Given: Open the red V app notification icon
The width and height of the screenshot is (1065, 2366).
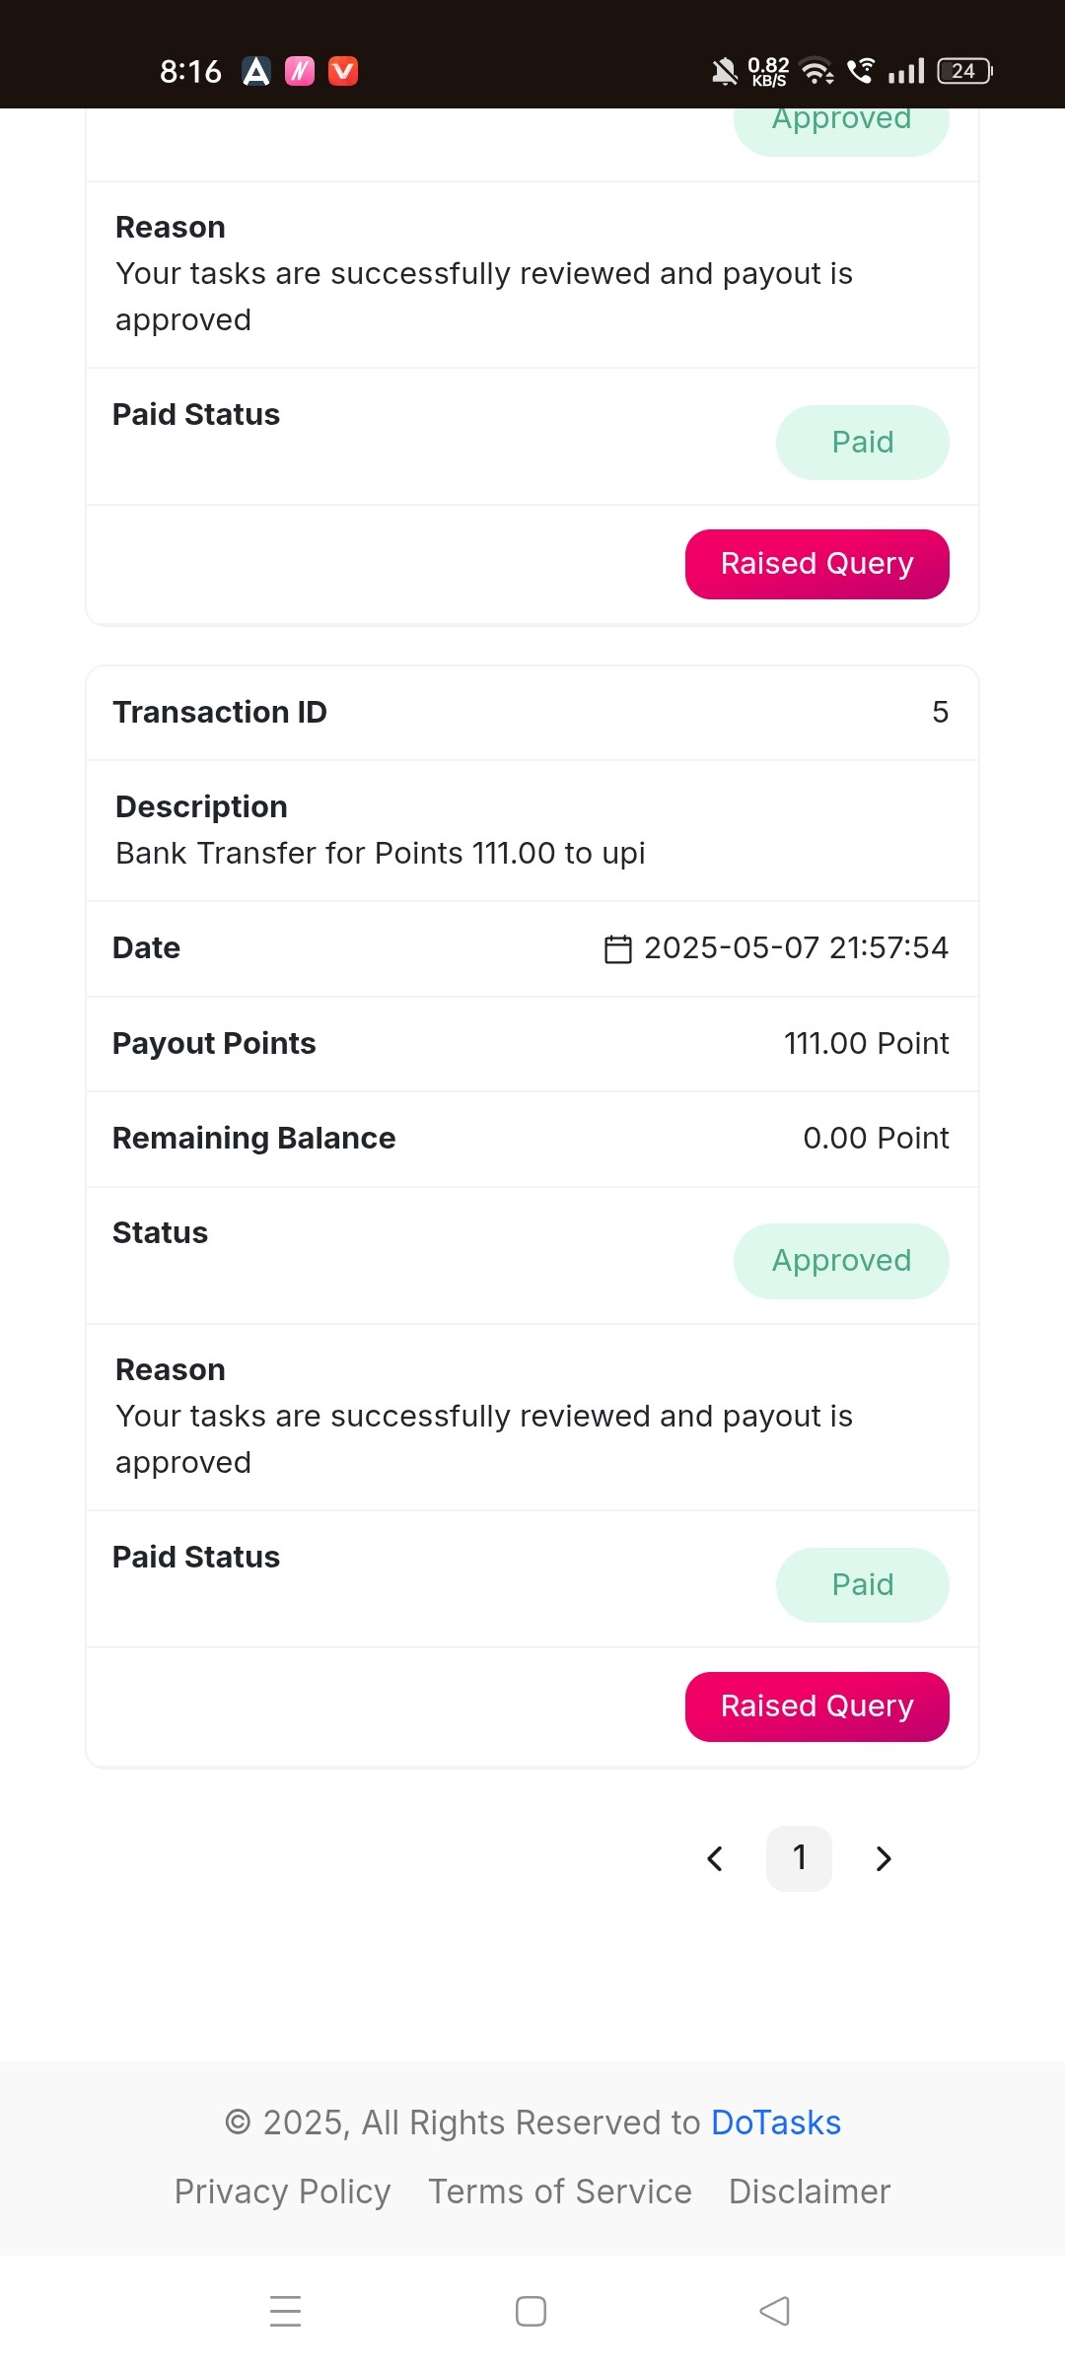Looking at the screenshot, I should 343,71.
